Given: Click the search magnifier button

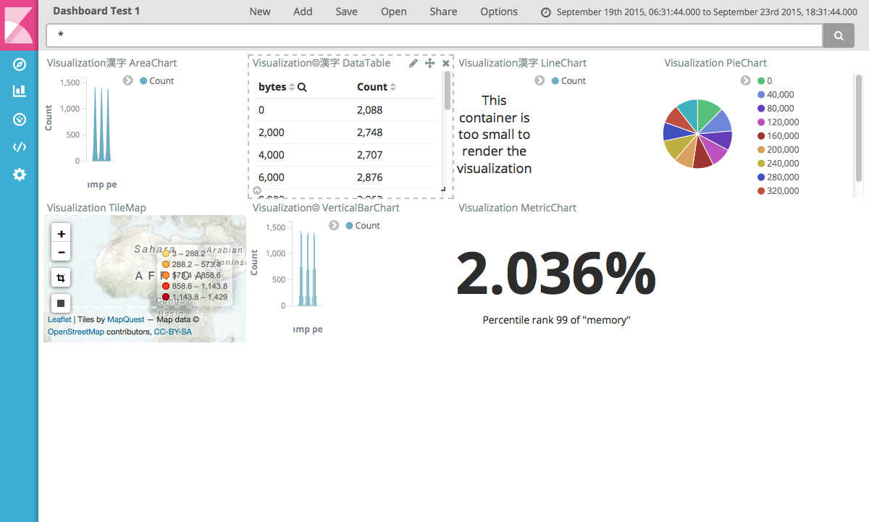Looking at the screenshot, I should [839, 35].
